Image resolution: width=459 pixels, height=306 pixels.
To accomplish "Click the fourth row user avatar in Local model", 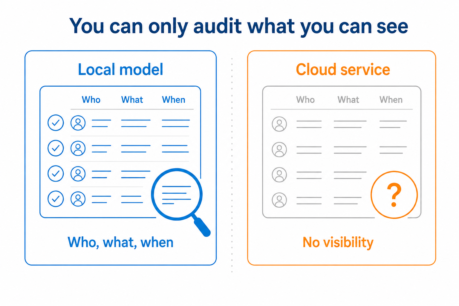I will tap(78, 199).
